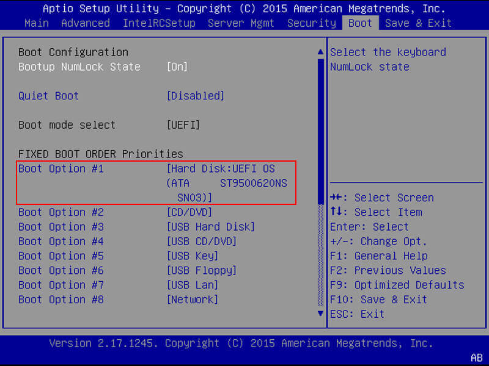Click the F9: Optimized Defaults hint

click(x=397, y=285)
